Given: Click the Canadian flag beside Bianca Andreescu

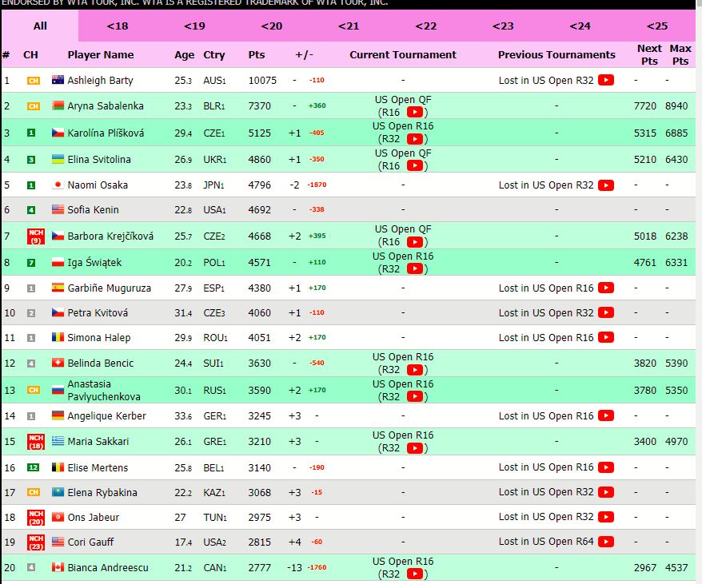Looking at the screenshot, I should (58, 567).
